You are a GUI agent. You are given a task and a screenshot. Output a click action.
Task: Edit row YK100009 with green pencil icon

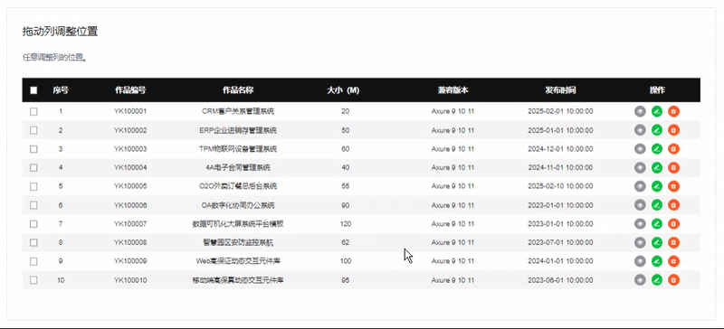(x=657, y=261)
